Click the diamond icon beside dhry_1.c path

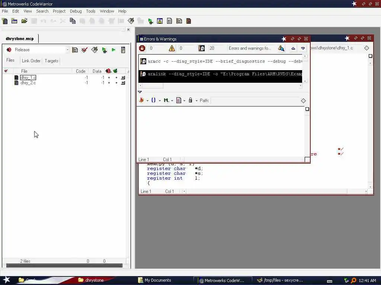tap(366, 48)
